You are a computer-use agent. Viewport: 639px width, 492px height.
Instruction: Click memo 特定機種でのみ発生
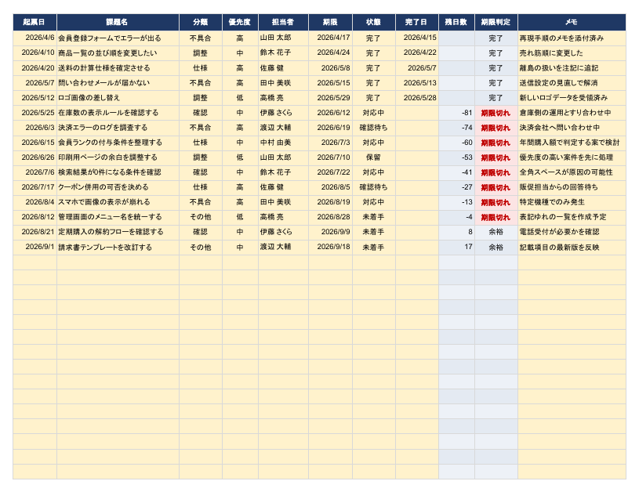pos(572,202)
